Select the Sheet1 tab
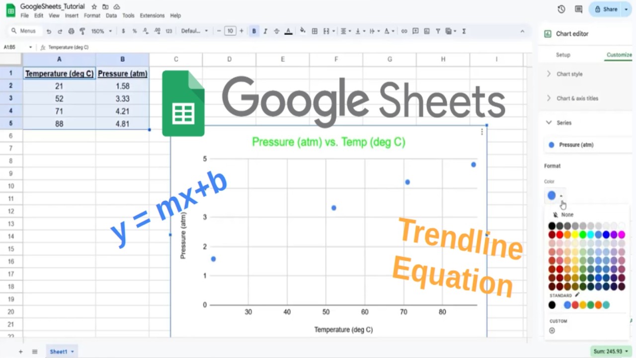Screen dimensions: 636x358 [62, 352]
